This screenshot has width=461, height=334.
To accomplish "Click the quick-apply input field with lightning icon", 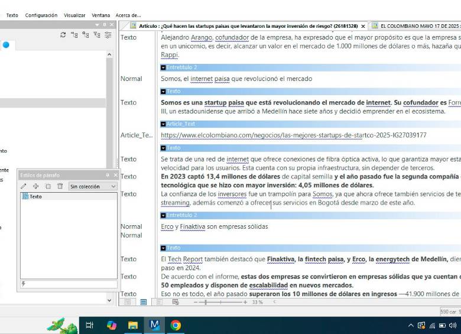I will pyautogui.click(x=69, y=284).
